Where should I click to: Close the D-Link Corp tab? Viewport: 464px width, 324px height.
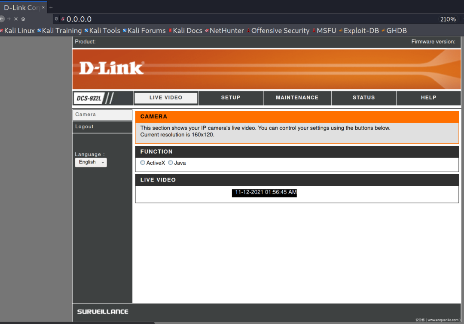(43, 7)
